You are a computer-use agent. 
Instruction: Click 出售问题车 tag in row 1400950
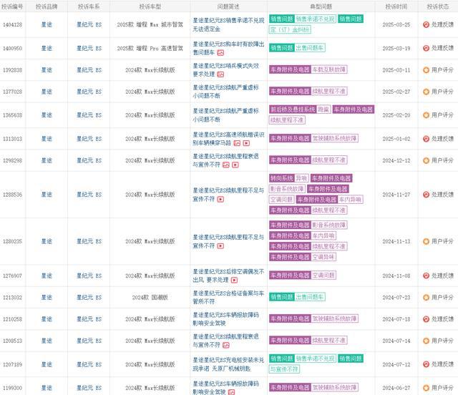click(310, 48)
